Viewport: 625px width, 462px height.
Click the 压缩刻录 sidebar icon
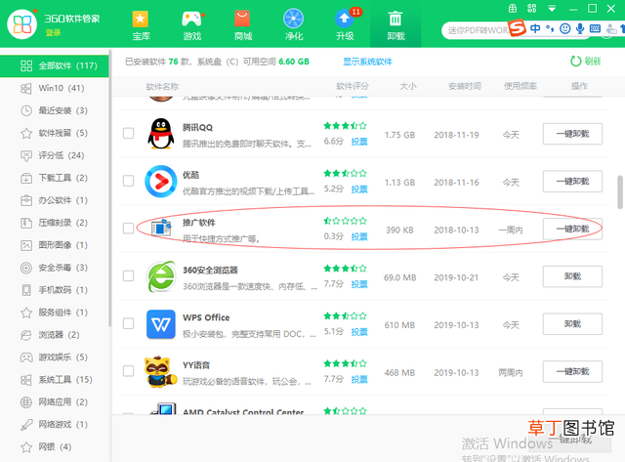[26, 223]
